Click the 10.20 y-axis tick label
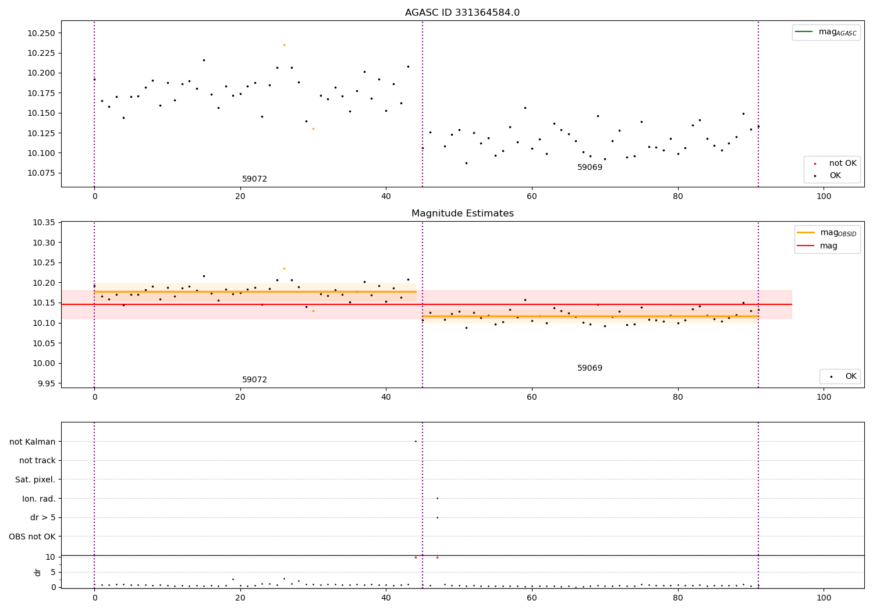The height and width of the screenshot is (611, 873). (44, 283)
